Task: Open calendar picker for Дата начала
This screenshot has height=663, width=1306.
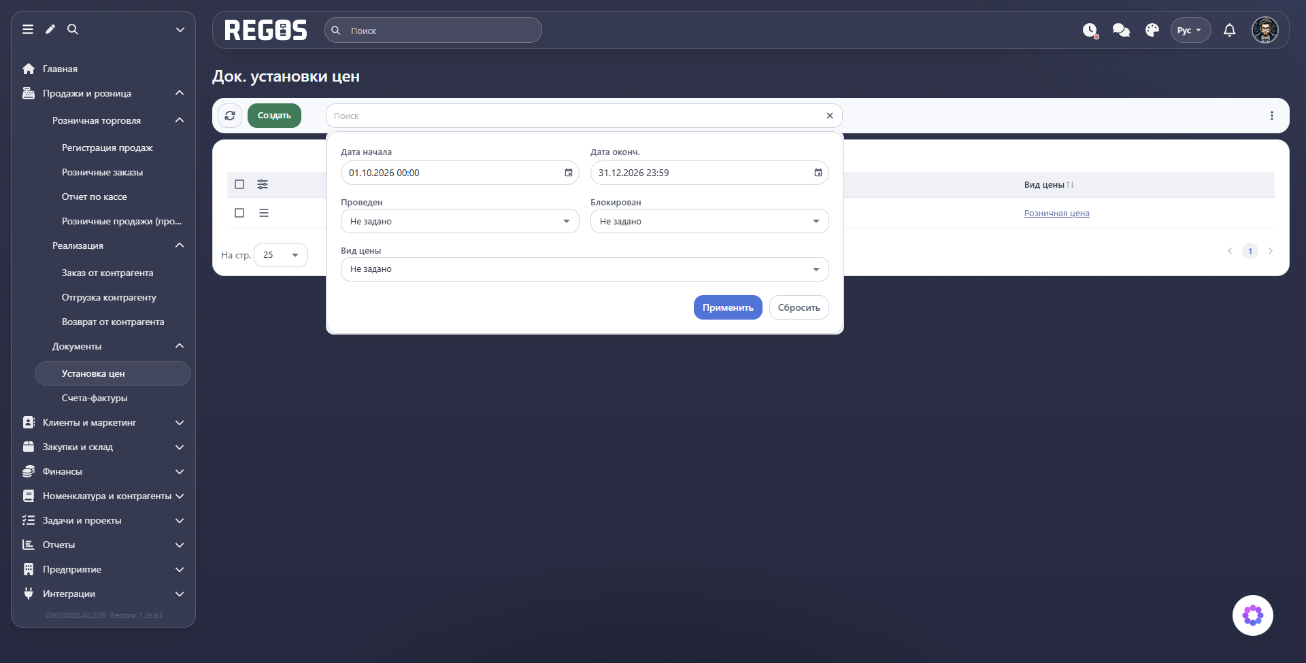Action: (x=569, y=173)
